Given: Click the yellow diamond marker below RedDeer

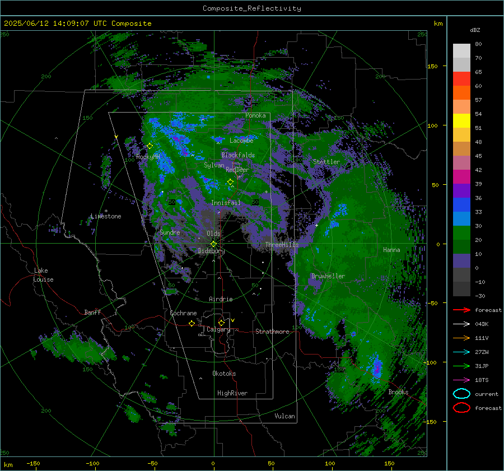Looking at the screenshot, I should [231, 182].
